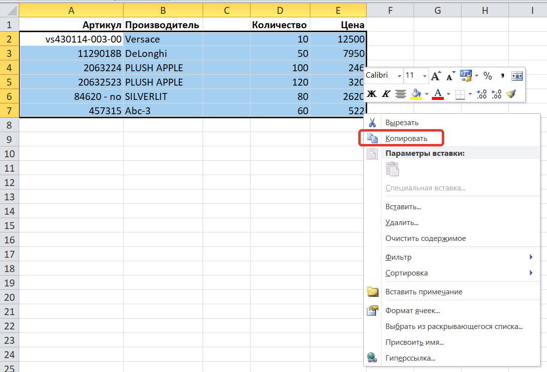The height and width of the screenshot is (372, 547).
Task: Click the merge and center icon
Action: pos(517,76)
